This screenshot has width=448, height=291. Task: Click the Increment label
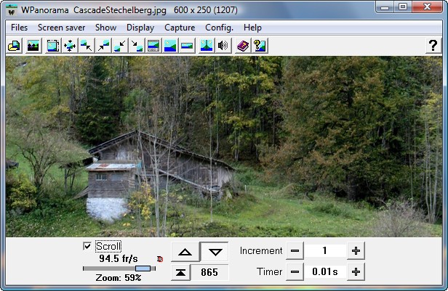click(261, 251)
